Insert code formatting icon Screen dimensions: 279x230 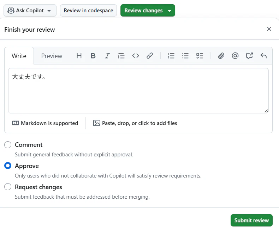[136, 56]
